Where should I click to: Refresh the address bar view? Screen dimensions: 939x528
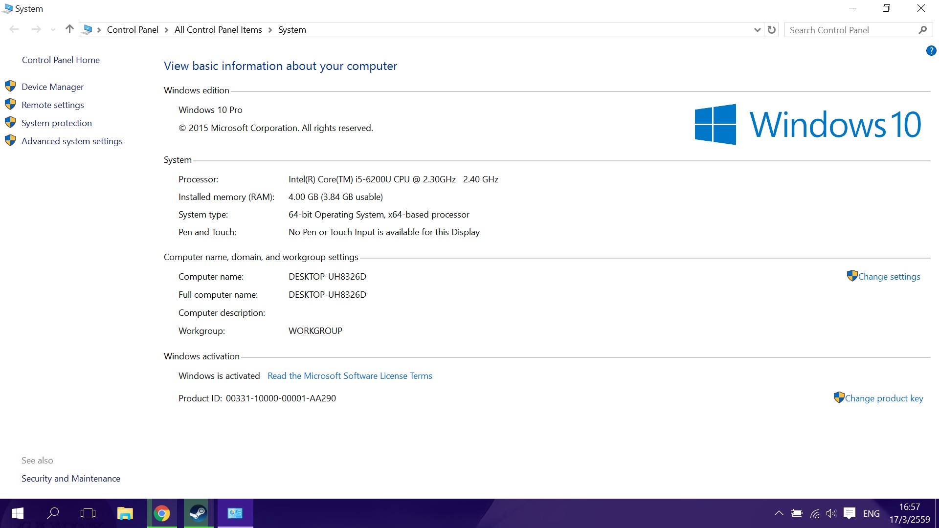pos(772,30)
